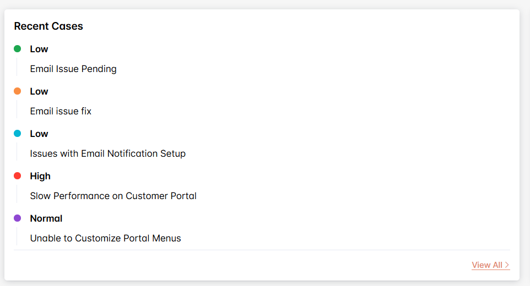Click the Normal priority label

pos(46,218)
